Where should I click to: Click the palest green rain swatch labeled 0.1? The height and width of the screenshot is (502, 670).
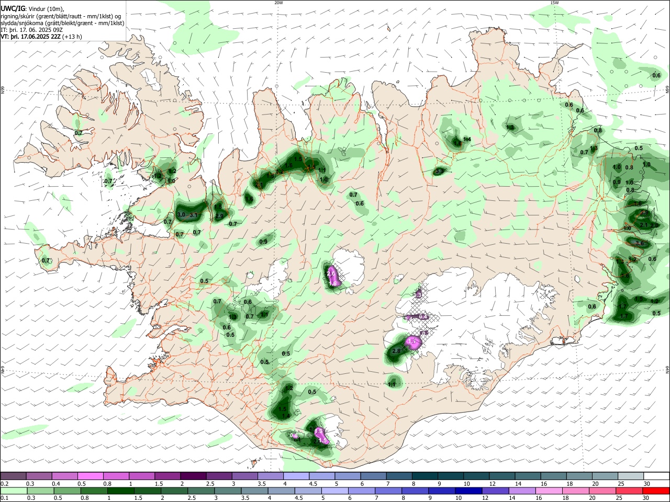click(14, 491)
